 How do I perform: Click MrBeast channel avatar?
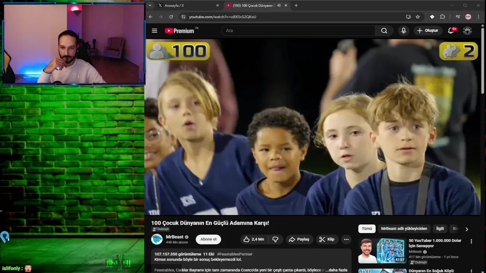point(157,239)
